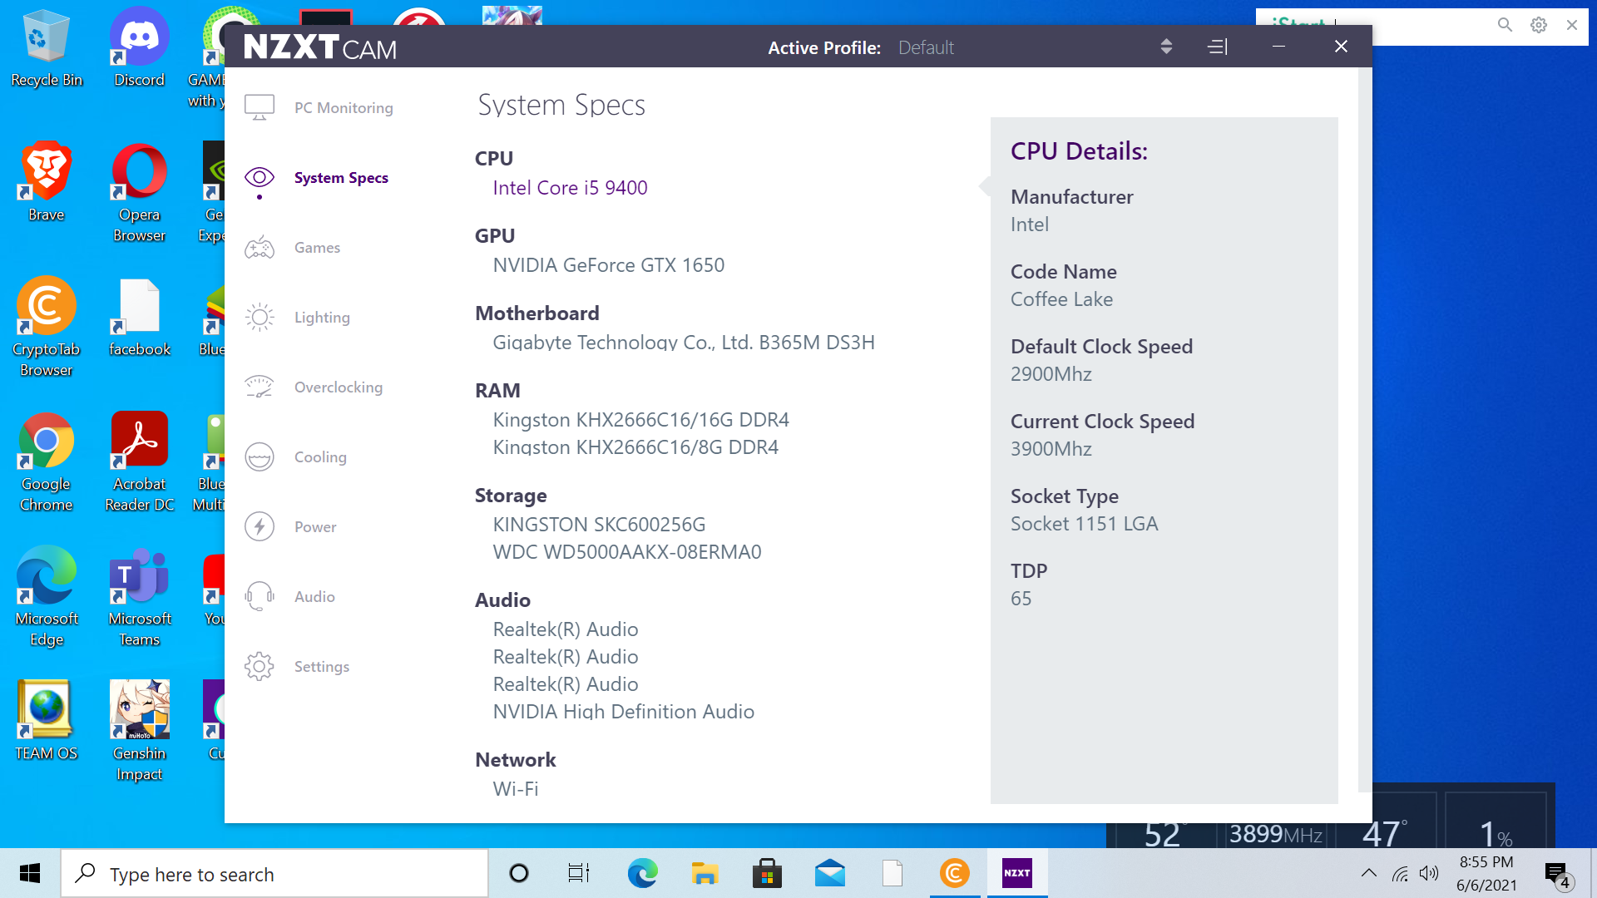Select the Intel Core i5 9400 entry
The width and height of the screenshot is (1597, 898).
tap(570, 187)
